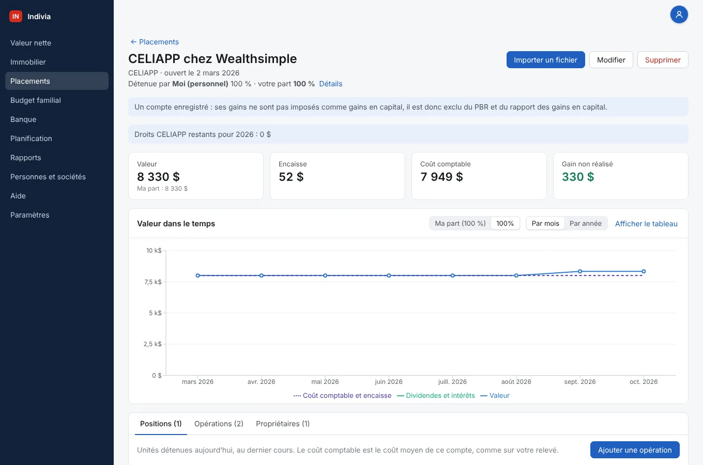Open the Aide page
This screenshot has height=465, width=703.
[x=57, y=196]
